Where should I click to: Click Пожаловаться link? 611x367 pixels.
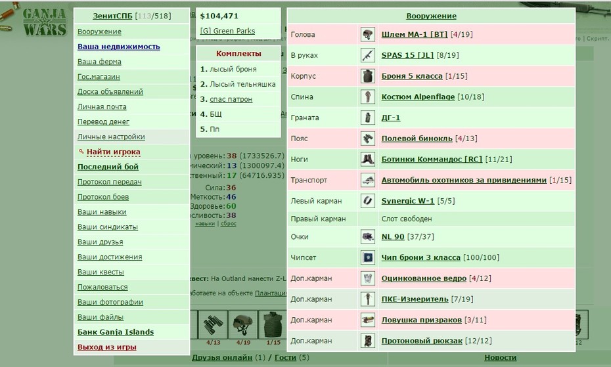point(102,287)
